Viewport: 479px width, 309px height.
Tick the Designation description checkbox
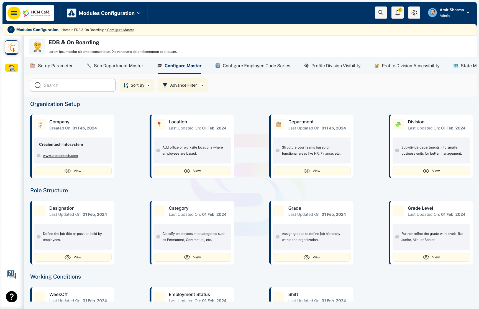(39, 237)
